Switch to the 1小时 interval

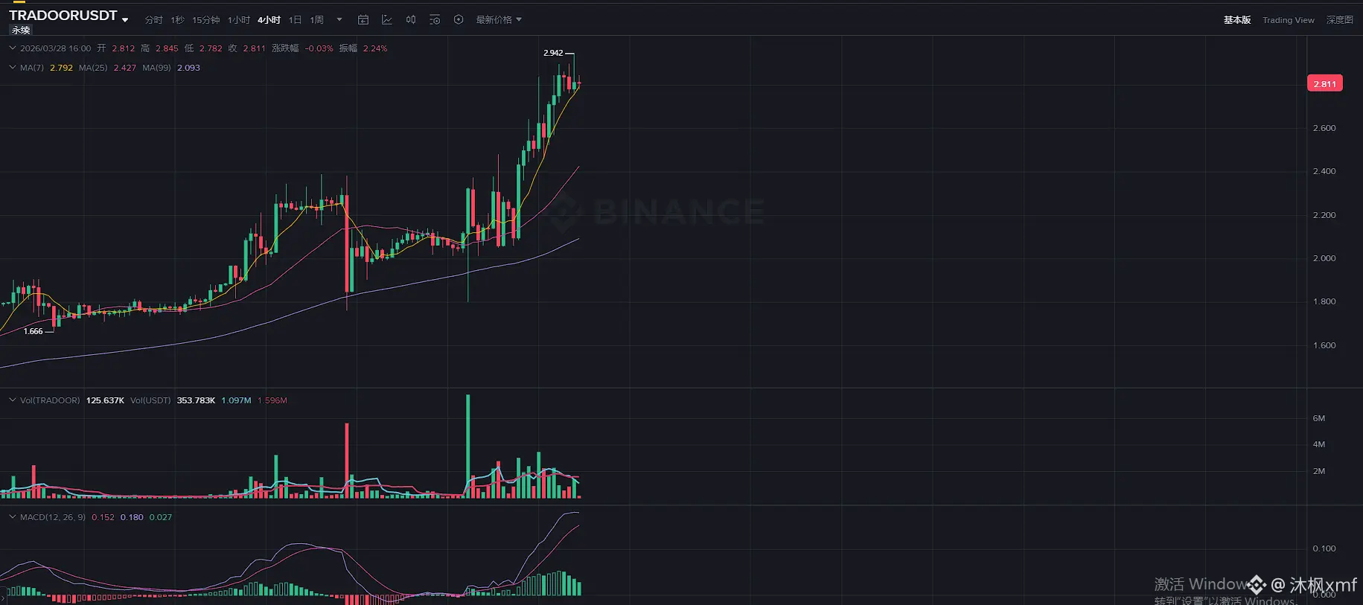[239, 20]
